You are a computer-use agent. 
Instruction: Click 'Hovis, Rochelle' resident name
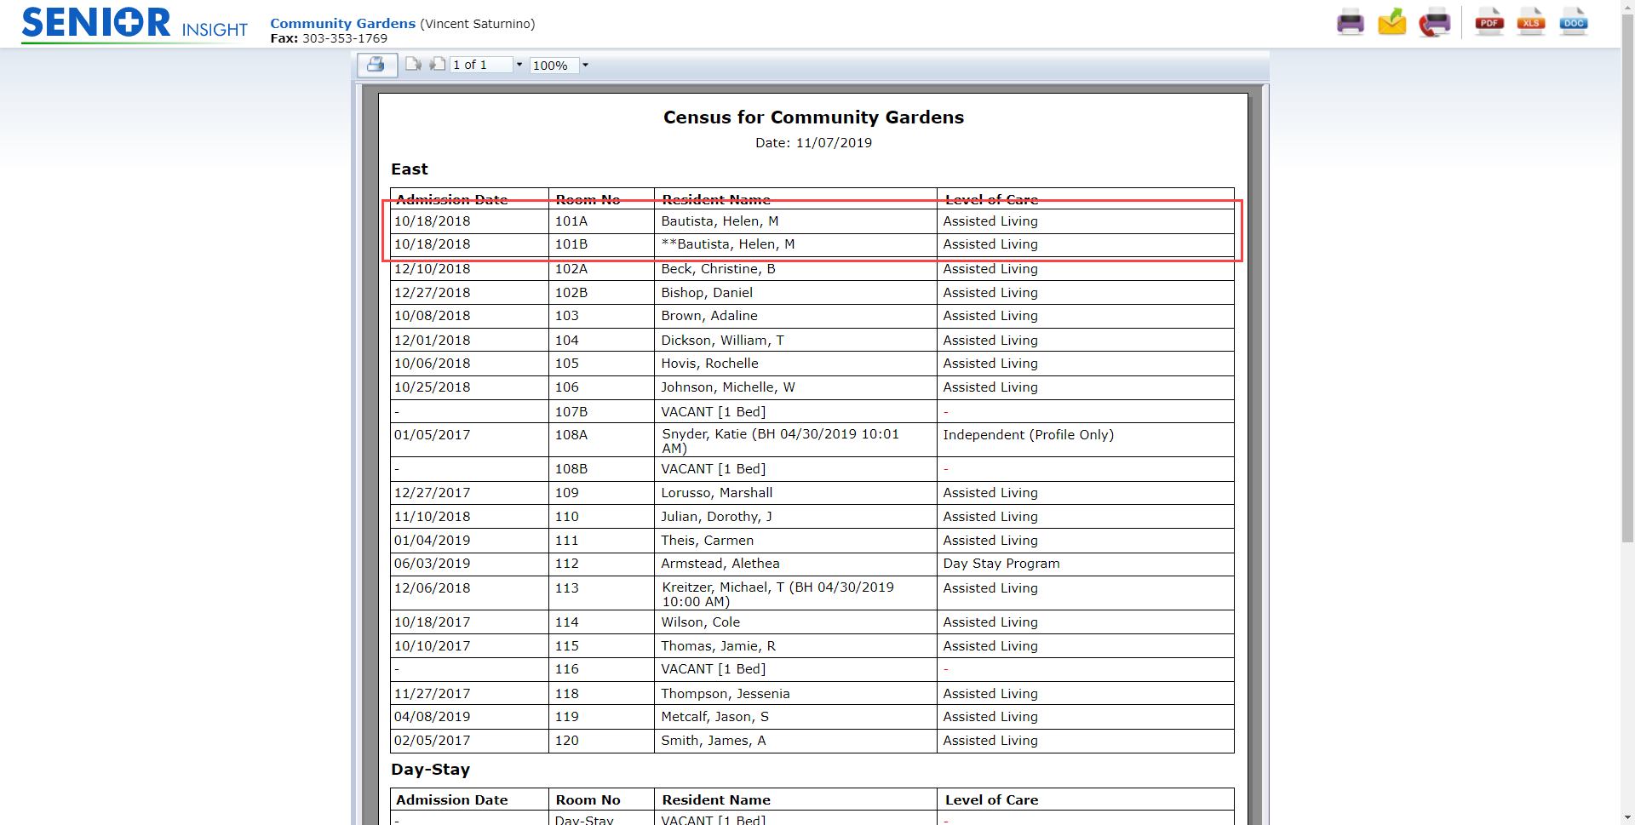point(709,364)
